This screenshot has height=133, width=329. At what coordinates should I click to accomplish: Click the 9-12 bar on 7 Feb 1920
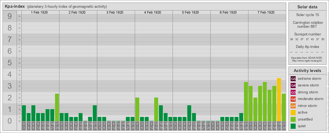click(265, 101)
